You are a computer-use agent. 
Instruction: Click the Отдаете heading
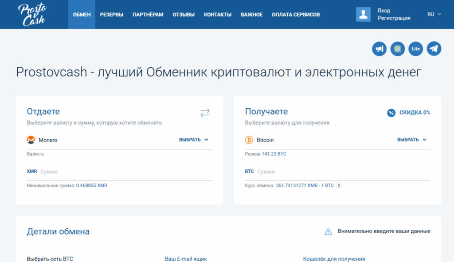pyautogui.click(x=43, y=111)
